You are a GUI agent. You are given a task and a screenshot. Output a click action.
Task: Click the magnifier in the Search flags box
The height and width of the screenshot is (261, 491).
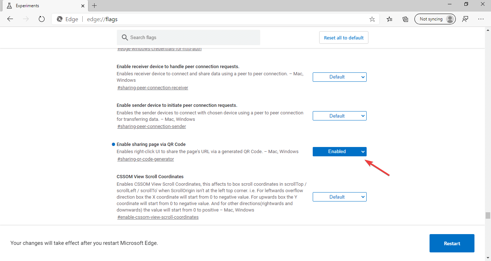124,37
